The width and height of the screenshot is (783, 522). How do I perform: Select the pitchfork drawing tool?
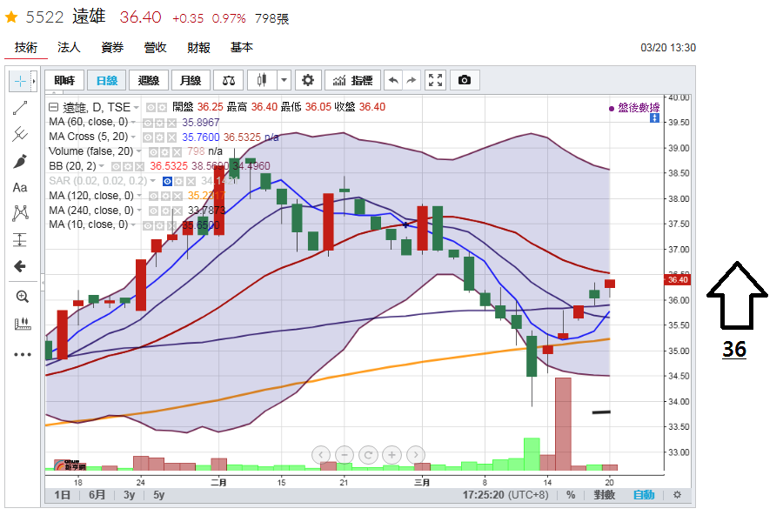[x=20, y=134]
